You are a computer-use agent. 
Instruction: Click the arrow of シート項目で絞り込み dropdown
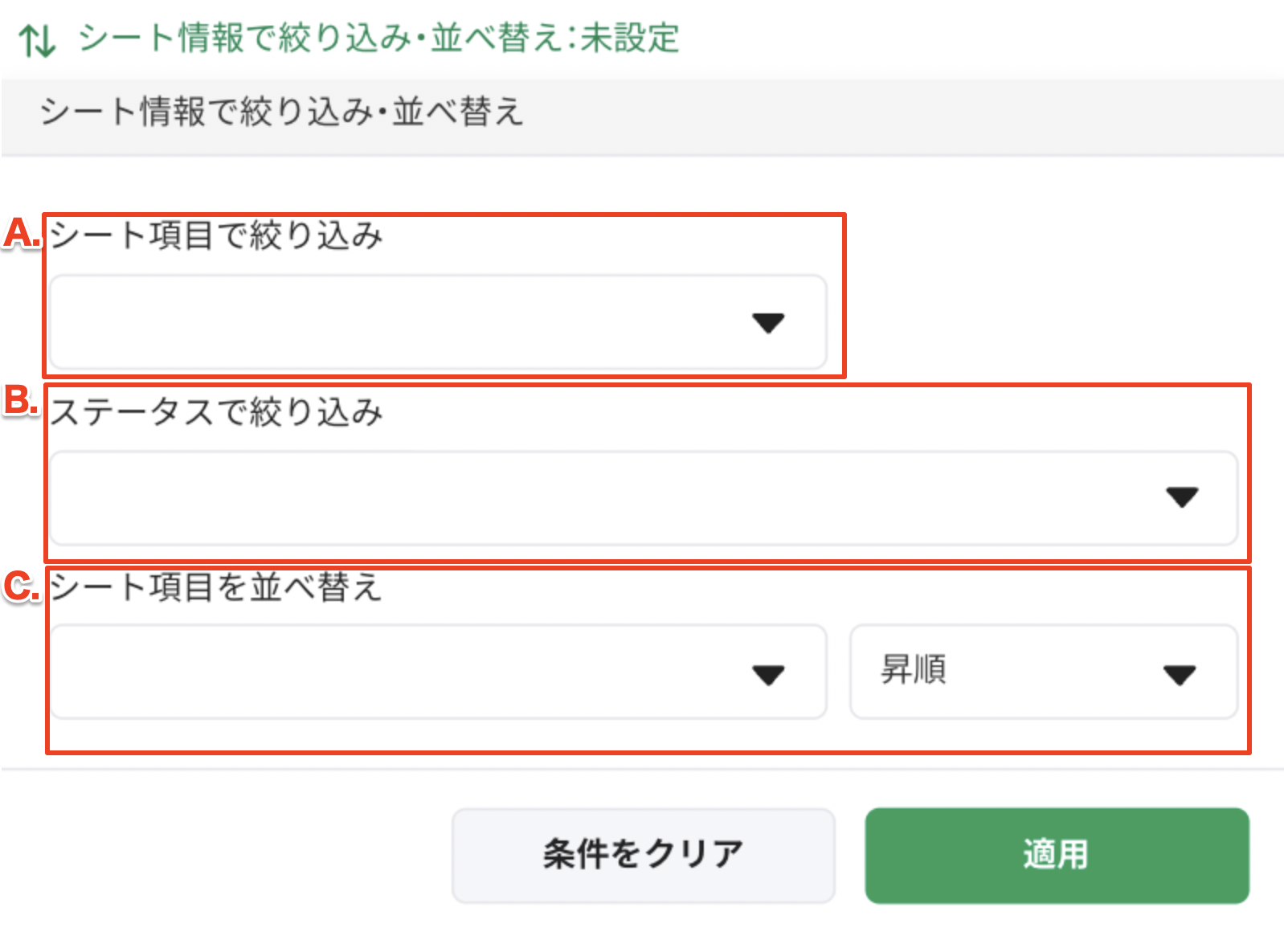coord(768,323)
